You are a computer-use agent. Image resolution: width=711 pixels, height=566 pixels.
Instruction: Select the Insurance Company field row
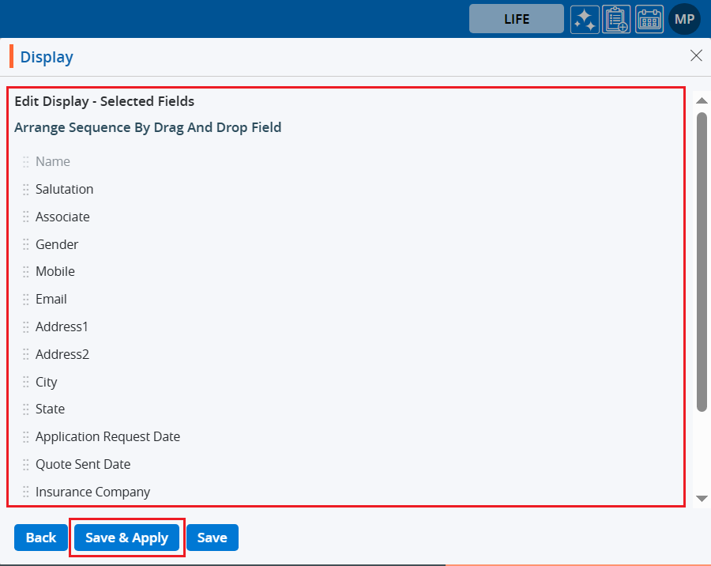92,492
